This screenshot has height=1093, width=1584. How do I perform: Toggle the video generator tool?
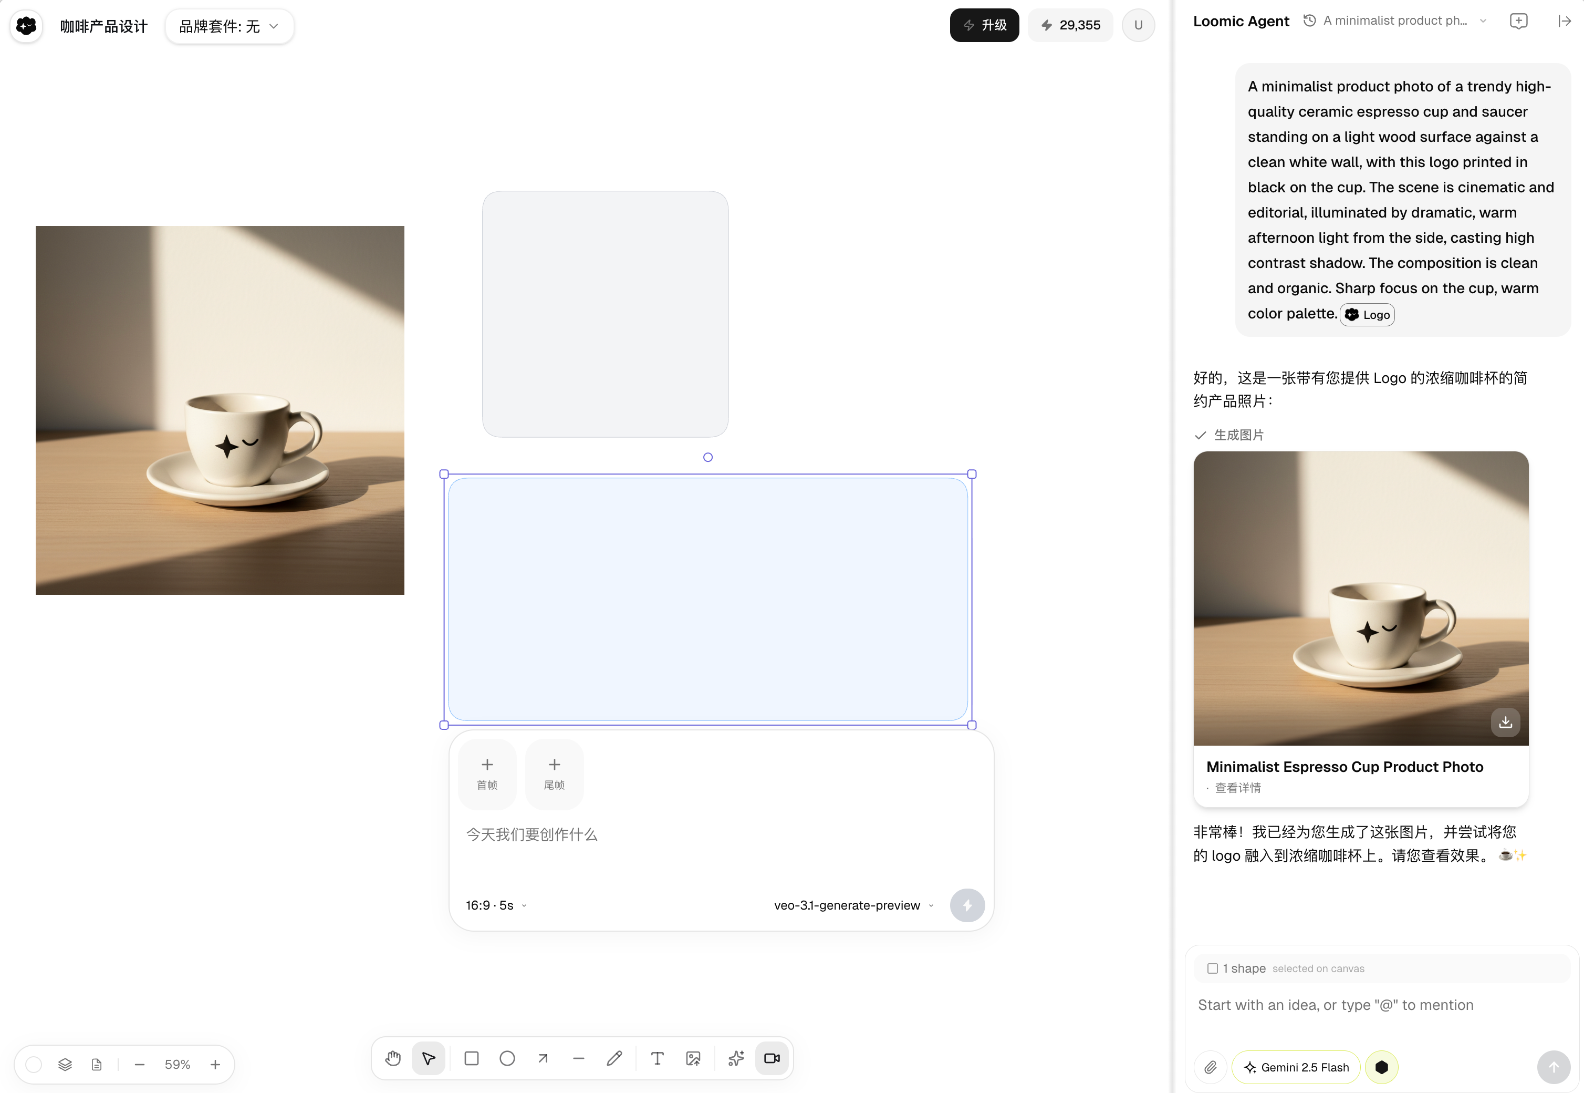[x=772, y=1059]
